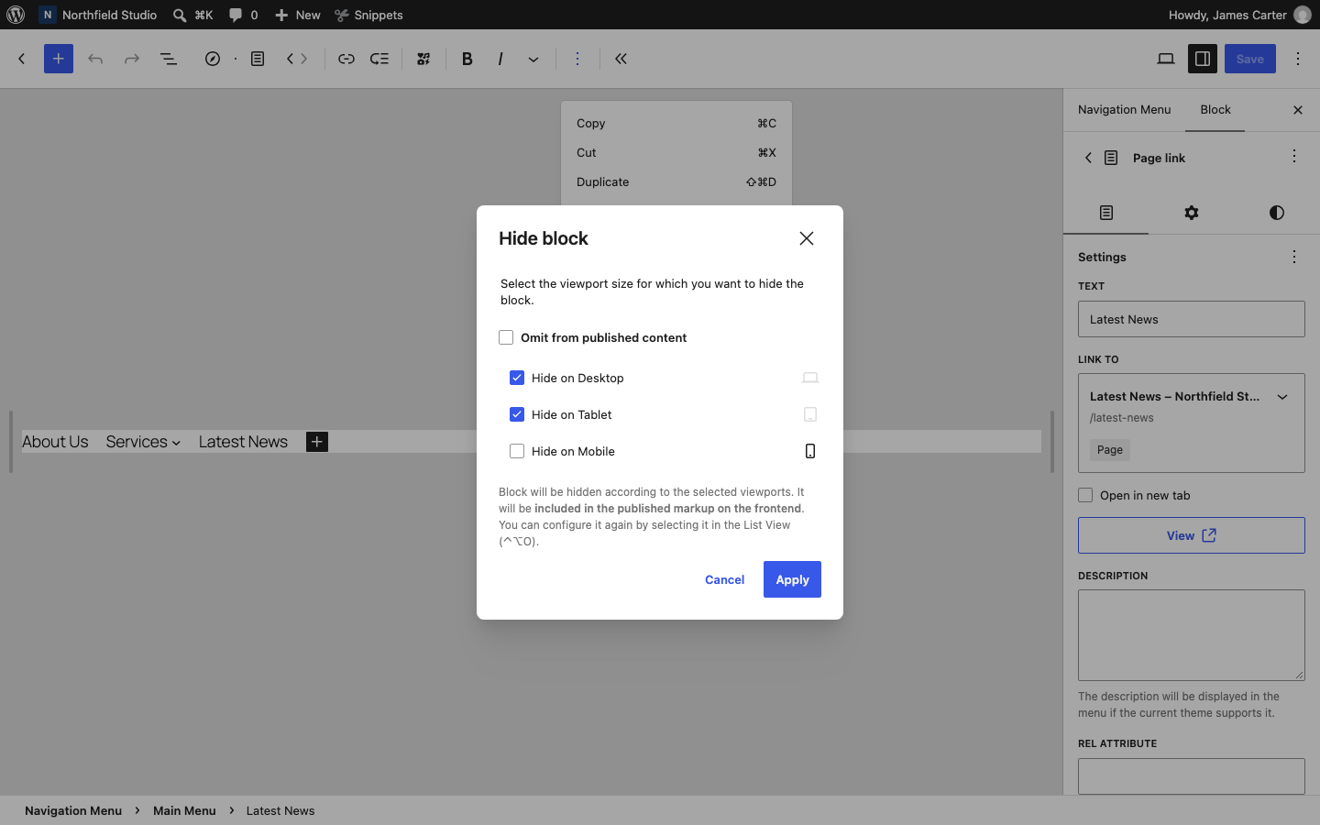Select the navigation compass block icon
The image size is (1320, 825).
[x=213, y=59]
